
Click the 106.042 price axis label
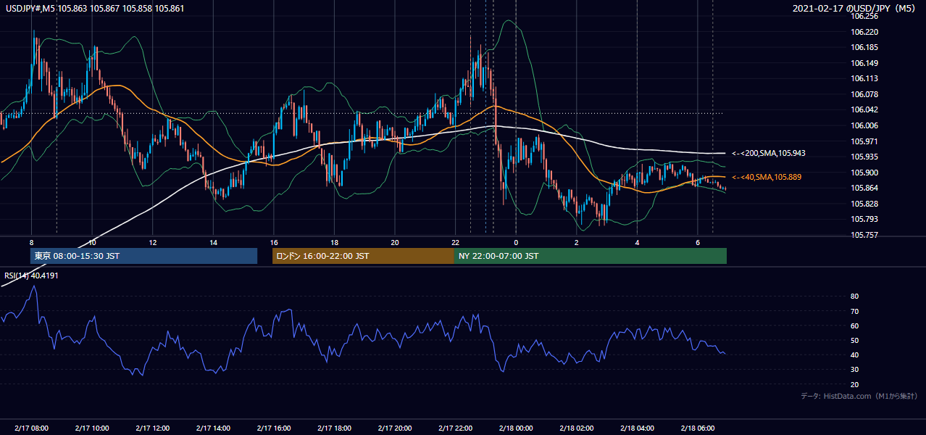click(x=864, y=109)
